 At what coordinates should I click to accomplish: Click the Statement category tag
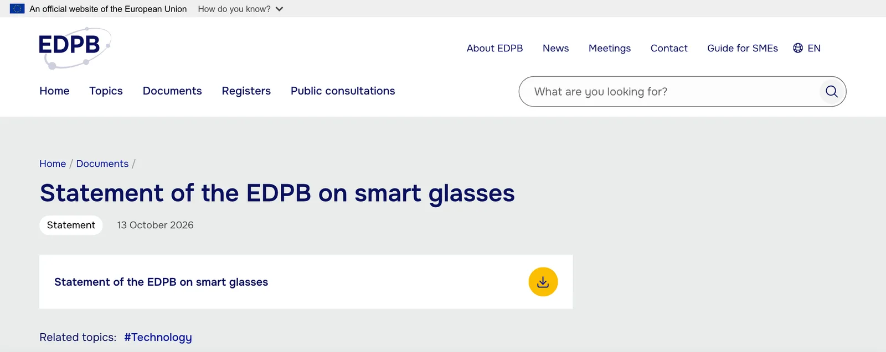[x=71, y=225]
